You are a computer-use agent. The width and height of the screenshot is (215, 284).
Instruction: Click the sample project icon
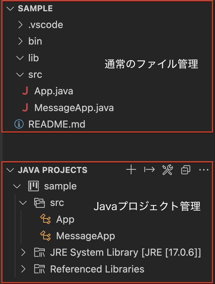coord(33,186)
